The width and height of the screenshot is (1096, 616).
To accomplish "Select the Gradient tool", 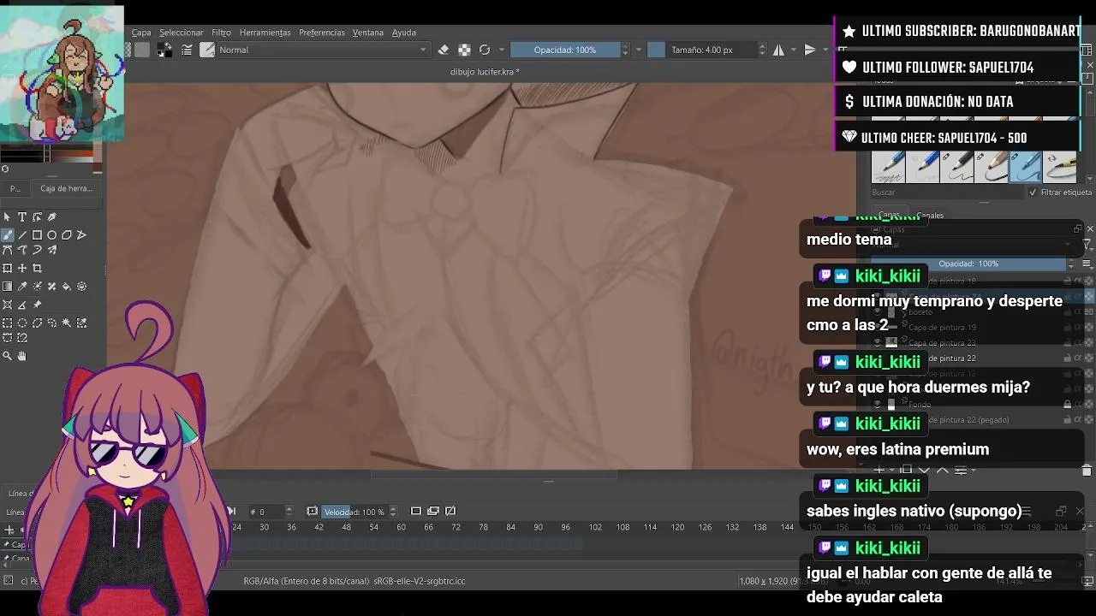I will click(x=8, y=287).
